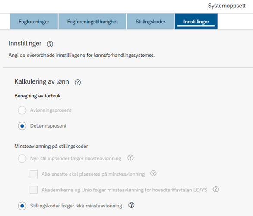Image resolution: width=253 pixels, height=216 pixels.
Task: Show help for Stillingskoder følger ikke minsteavlønning
Action: [x=131, y=205]
